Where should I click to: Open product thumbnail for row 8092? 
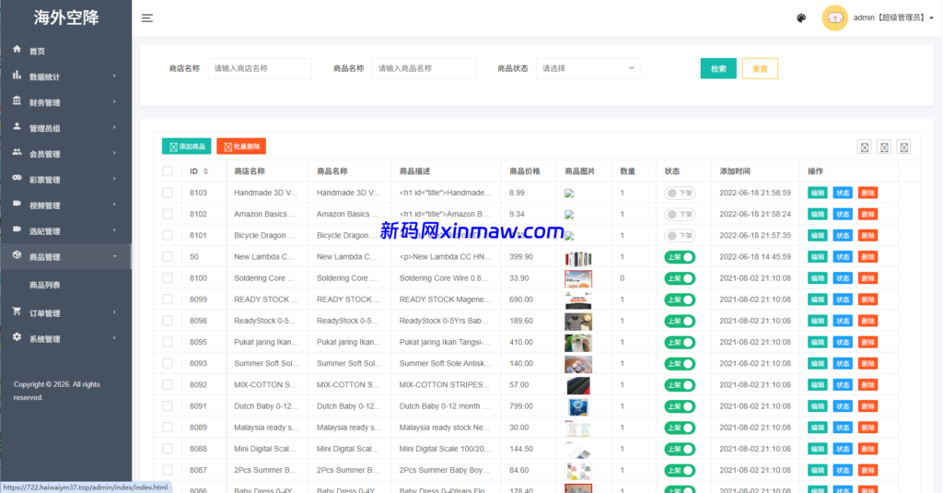tap(578, 385)
